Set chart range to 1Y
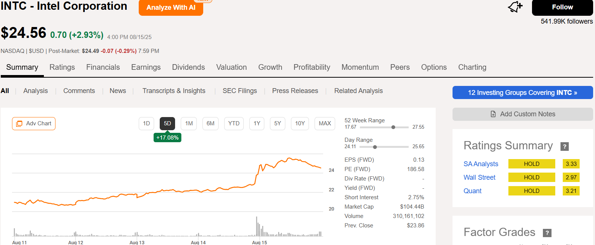This screenshot has width=595, height=245. pos(257,123)
